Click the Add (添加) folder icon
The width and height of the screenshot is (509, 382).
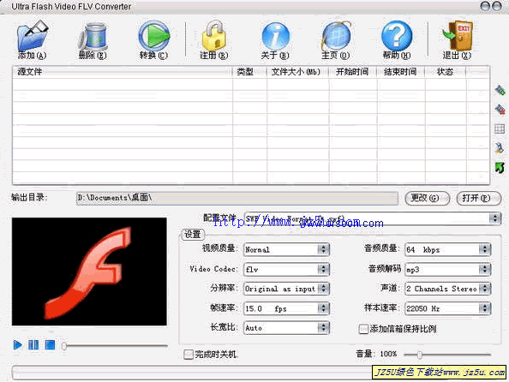[33, 36]
